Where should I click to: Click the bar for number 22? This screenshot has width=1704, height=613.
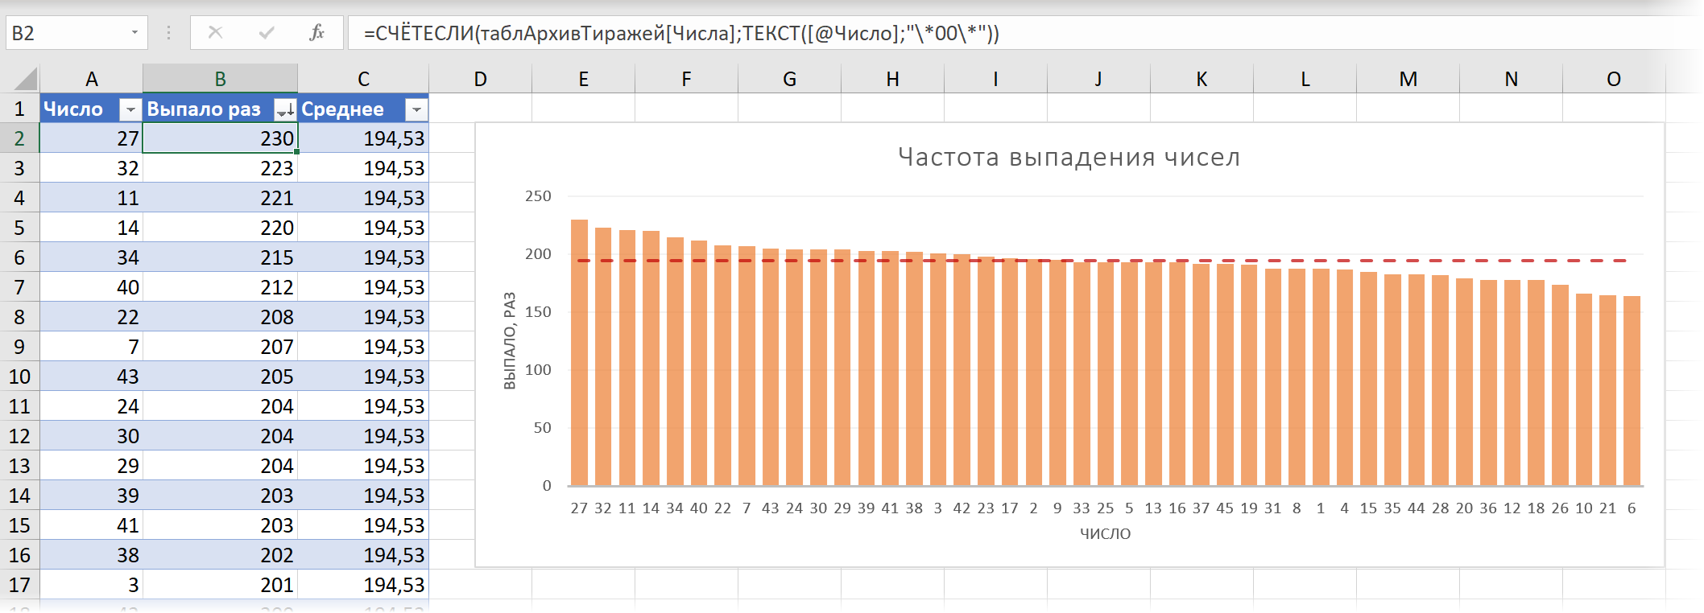click(722, 365)
